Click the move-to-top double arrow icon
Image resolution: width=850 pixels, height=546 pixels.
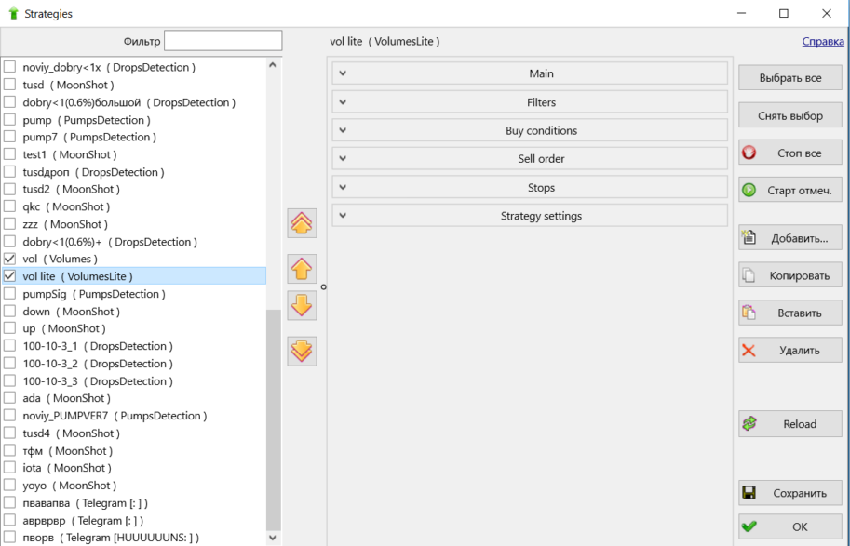303,223
